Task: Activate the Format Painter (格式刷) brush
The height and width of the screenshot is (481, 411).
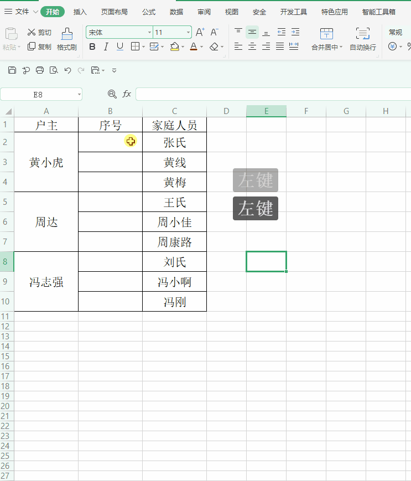Action: (x=67, y=39)
